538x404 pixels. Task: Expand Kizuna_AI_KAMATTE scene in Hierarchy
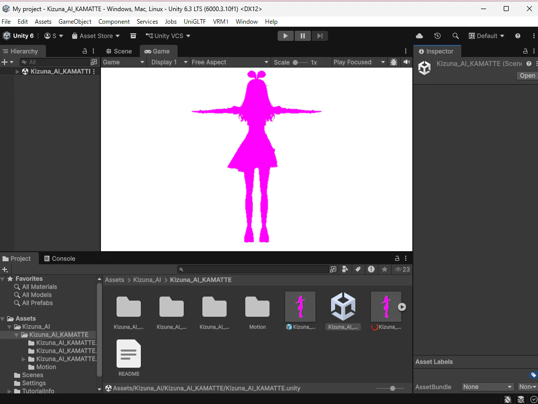[17, 71]
